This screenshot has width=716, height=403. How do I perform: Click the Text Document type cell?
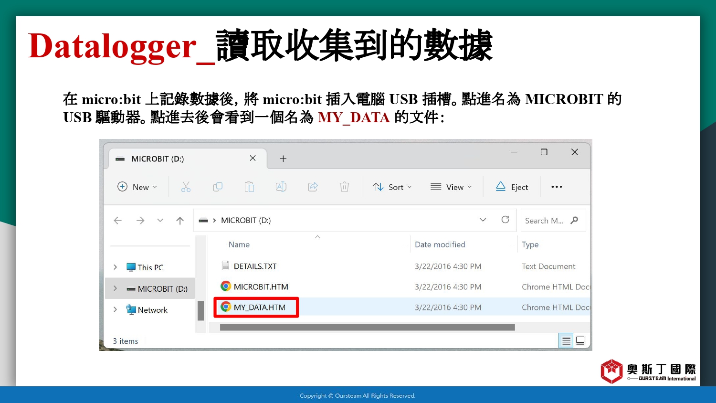pos(548,266)
